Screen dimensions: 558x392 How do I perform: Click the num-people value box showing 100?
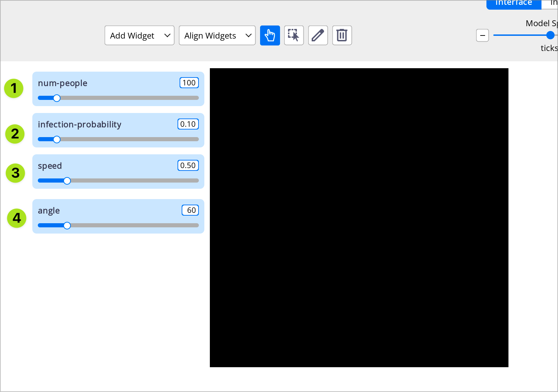click(189, 83)
